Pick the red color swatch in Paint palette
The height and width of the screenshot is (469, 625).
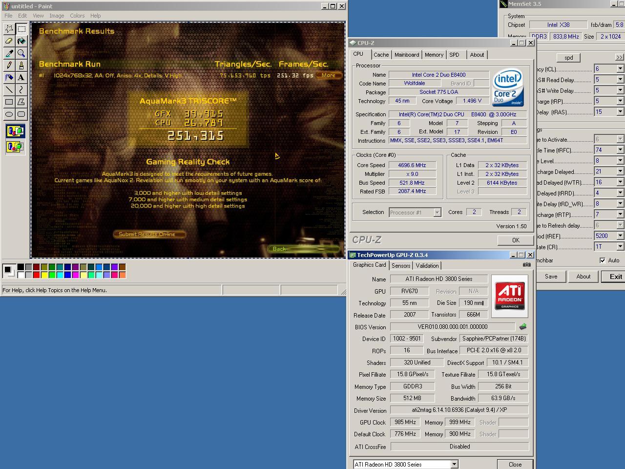[37, 275]
